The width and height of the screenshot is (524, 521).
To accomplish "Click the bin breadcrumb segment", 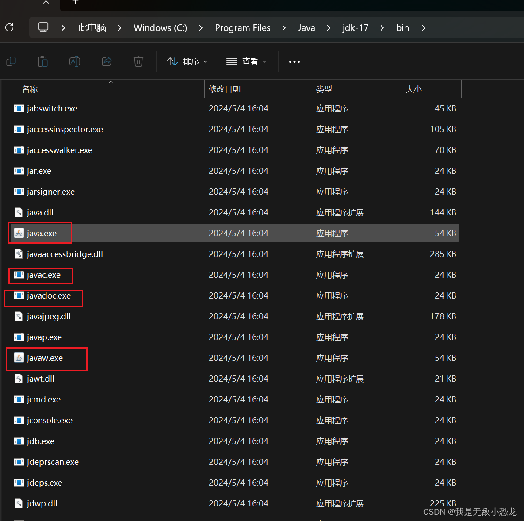I will (x=403, y=28).
